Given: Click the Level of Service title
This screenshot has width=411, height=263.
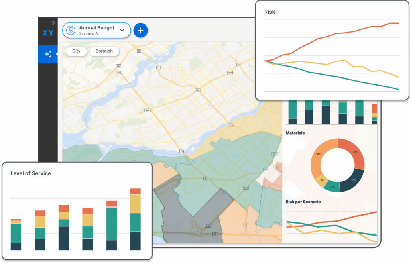Looking at the screenshot, I should click(x=31, y=173).
